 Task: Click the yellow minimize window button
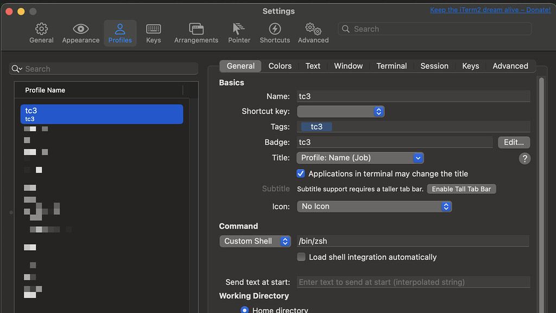coord(21,11)
